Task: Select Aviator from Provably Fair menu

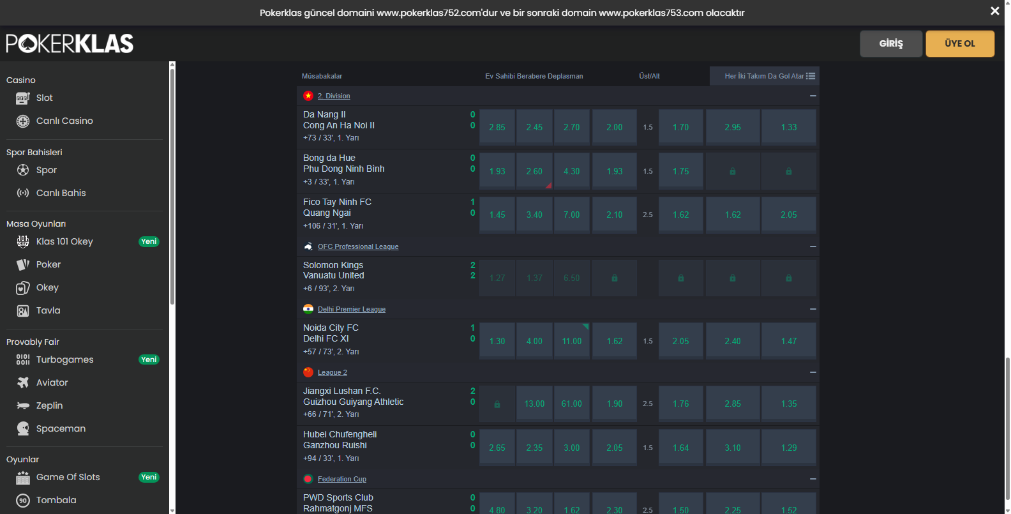Action: click(52, 382)
